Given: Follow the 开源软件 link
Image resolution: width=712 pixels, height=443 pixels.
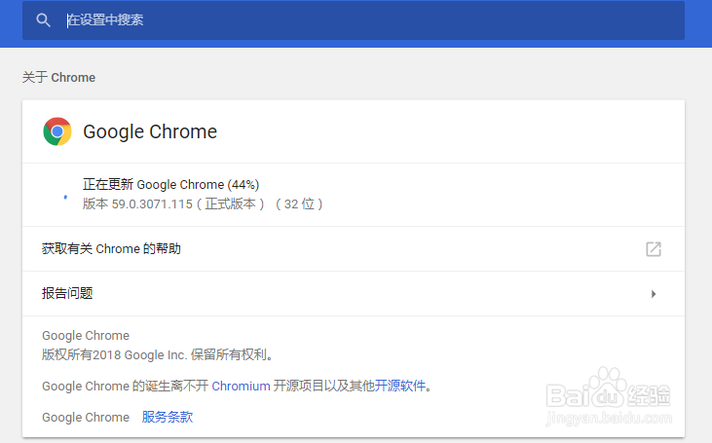Looking at the screenshot, I should click(399, 386).
